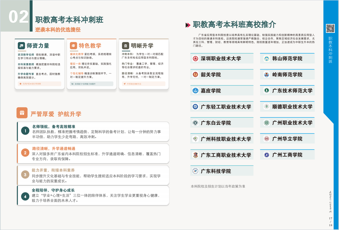Click the 深圳职业技术大学 school logo
Viewport: 339px width, 230px height.
[x=195, y=58]
